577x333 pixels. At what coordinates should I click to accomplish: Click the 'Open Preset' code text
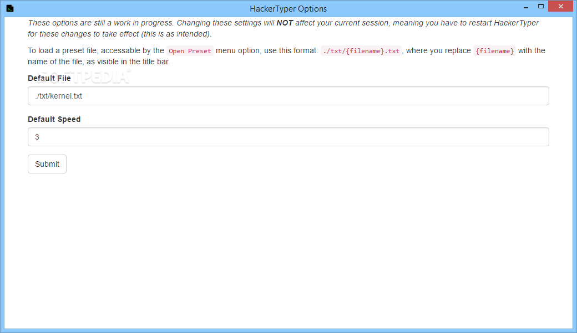190,51
